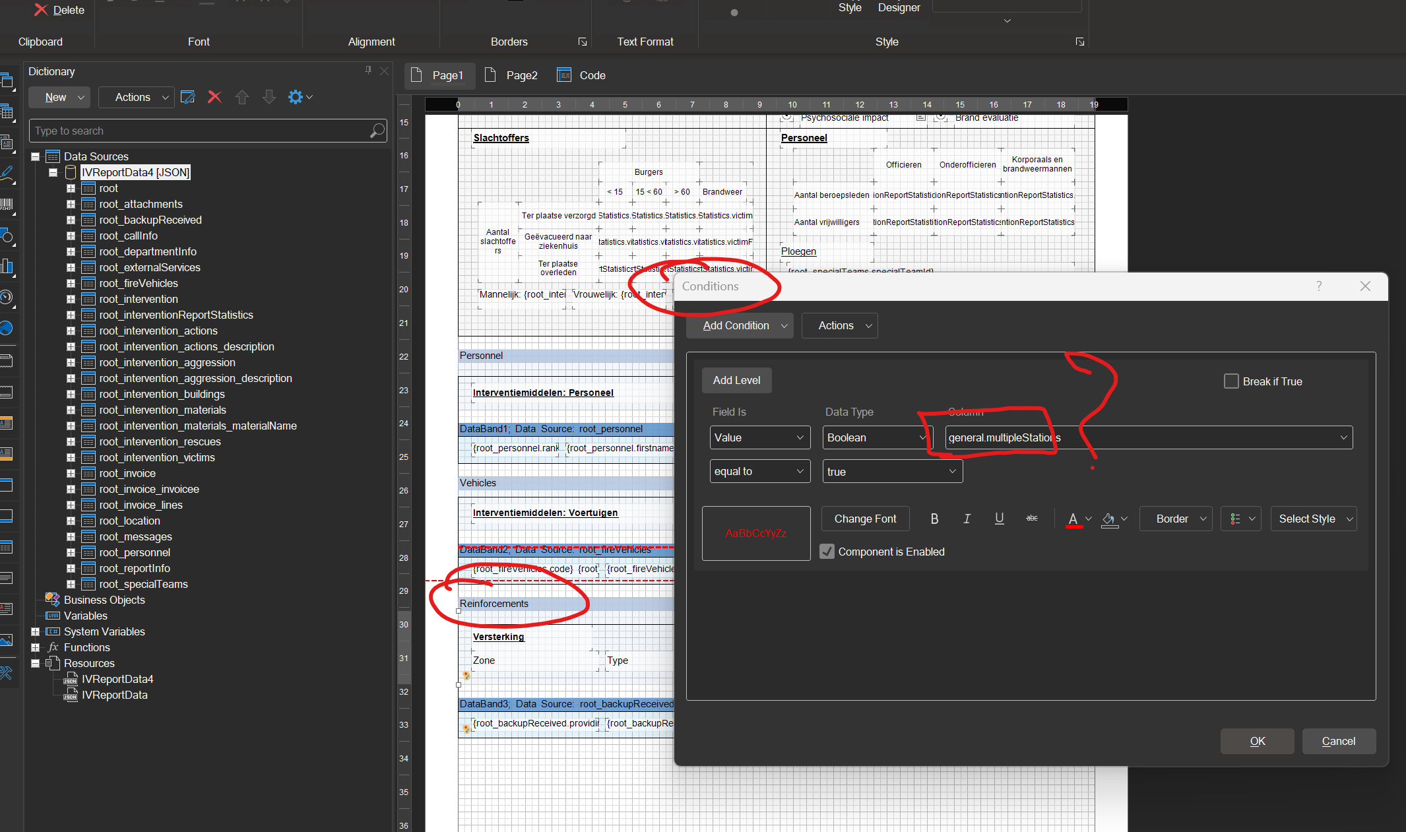The width and height of the screenshot is (1406, 832).
Task: Select DataBand3 root_backupReceived band header
Action: pyautogui.click(x=566, y=704)
